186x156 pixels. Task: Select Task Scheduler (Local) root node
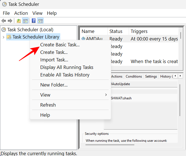pyautogui.click(x=30, y=30)
